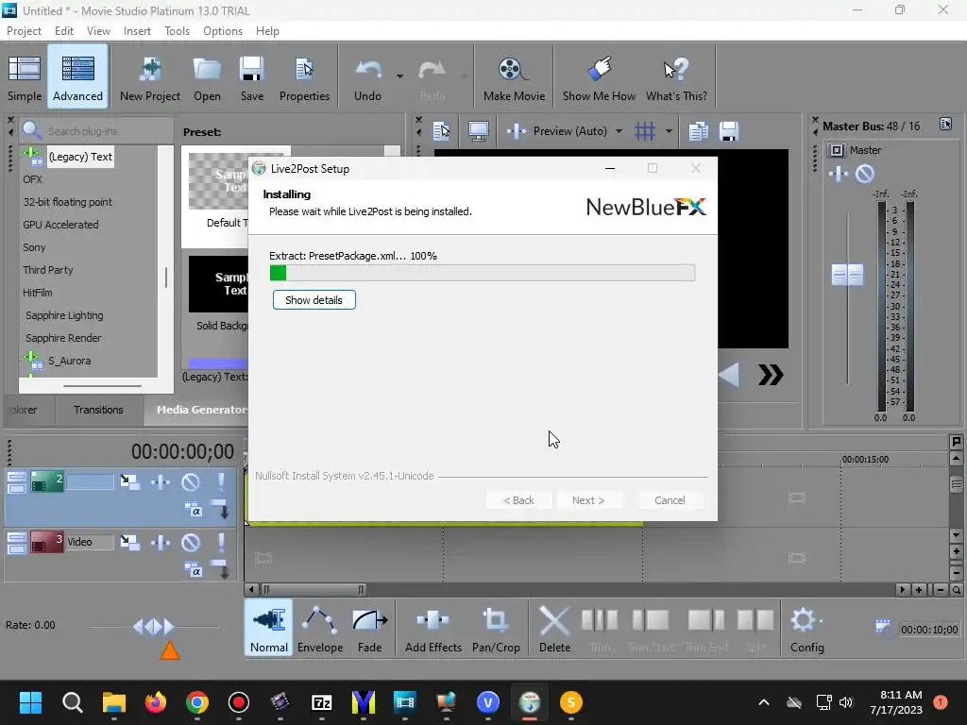The height and width of the screenshot is (725, 967).
Task: Activate What's This help cursor
Action: coord(676,77)
